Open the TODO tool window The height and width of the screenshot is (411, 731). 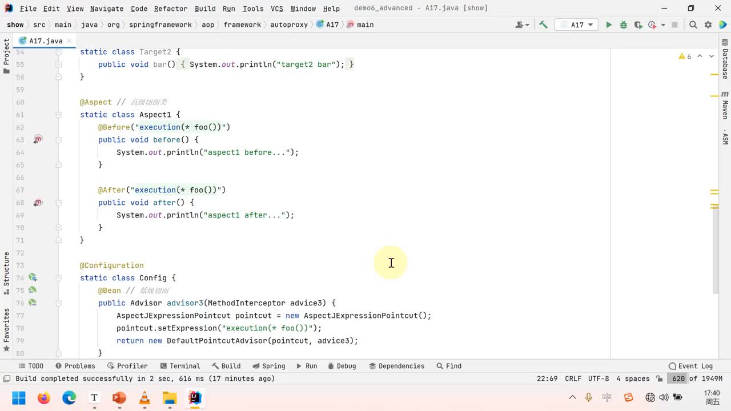click(x=31, y=366)
